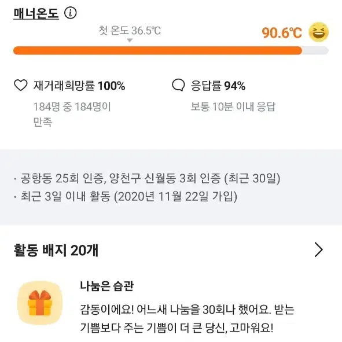The image size is (342, 342).
Task: Click the underlined 매너온도 label
Action: 36,13
